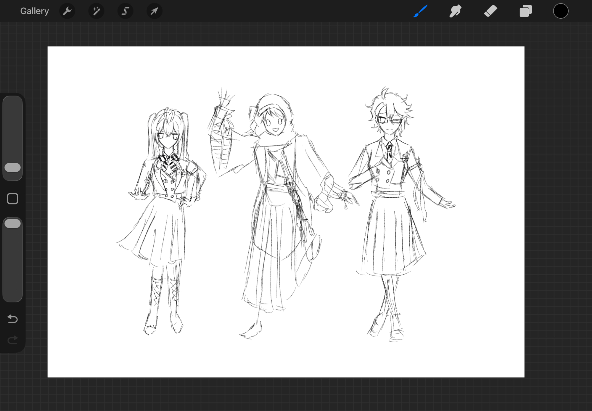Click the brush opacity slider handle

pyautogui.click(x=13, y=224)
